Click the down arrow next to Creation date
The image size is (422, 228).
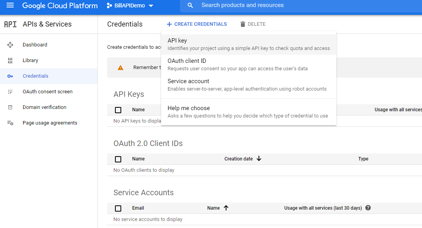pyautogui.click(x=259, y=159)
